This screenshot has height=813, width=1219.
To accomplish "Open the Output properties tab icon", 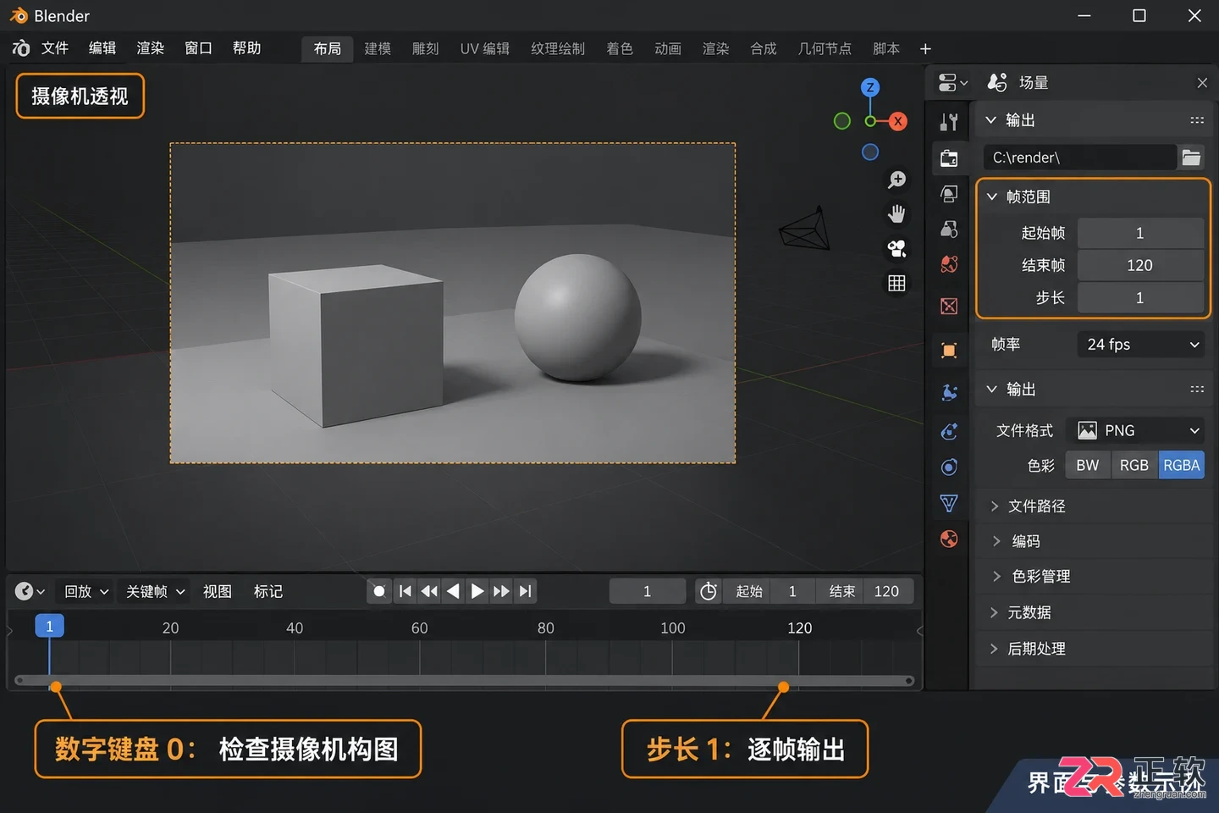I will point(949,158).
